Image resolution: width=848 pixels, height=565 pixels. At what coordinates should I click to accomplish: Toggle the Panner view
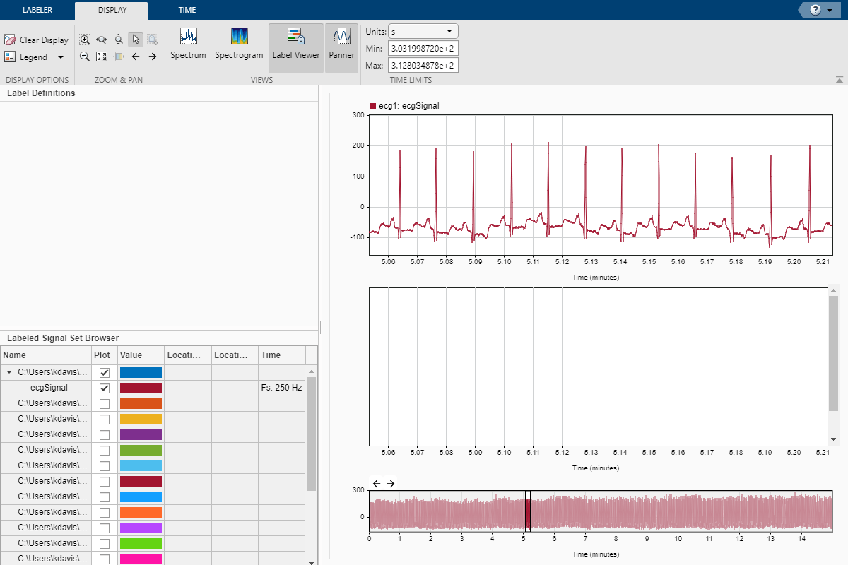[x=341, y=44]
